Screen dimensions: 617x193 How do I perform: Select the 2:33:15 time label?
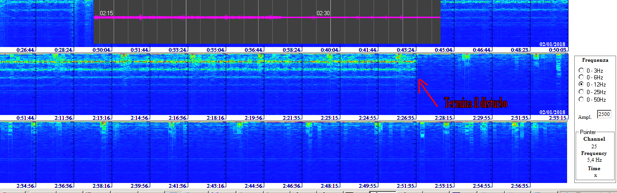[558, 117]
